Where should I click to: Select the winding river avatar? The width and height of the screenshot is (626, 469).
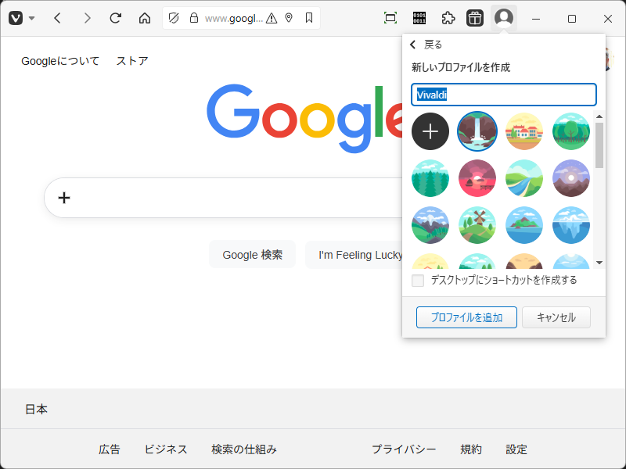524,178
